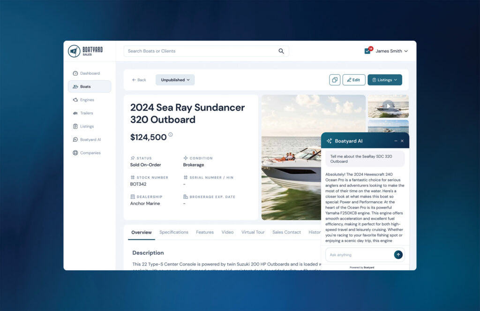Viewport: 480px width, 311px height.
Task: Click the Boatyard Sales logo
Action: point(85,51)
